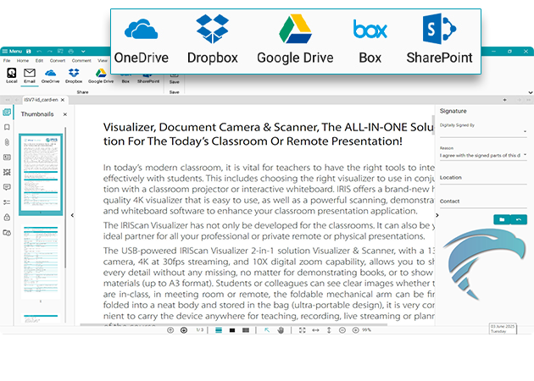Click the fit height icon
This screenshot has height=381, width=534.
(329, 330)
